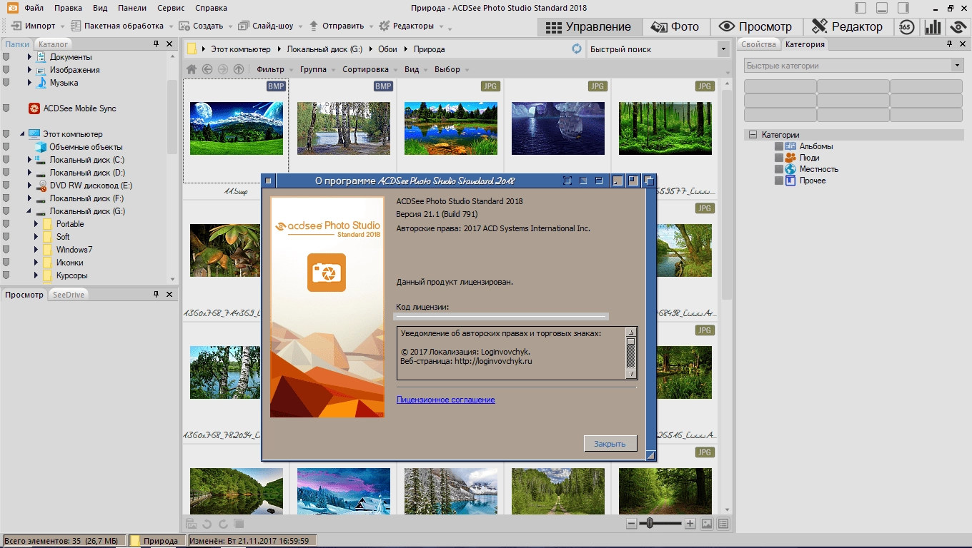Image resolution: width=972 pixels, height=548 pixels.
Task: Rotate right using bottom toolbar icon
Action: pyautogui.click(x=223, y=524)
